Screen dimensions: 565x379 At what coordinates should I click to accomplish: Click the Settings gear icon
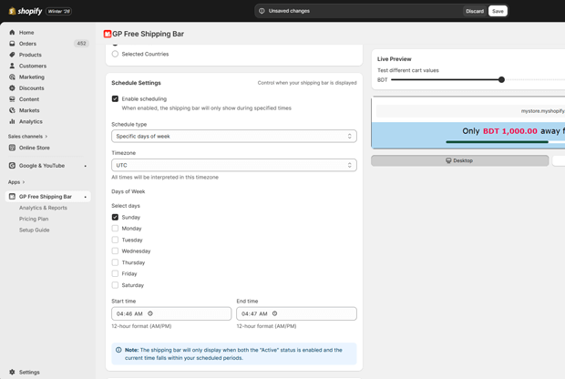pyautogui.click(x=12, y=372)
